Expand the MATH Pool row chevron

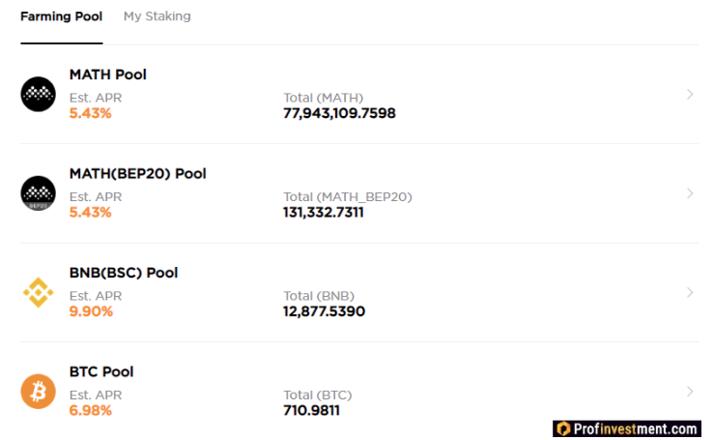pos(690,94)
